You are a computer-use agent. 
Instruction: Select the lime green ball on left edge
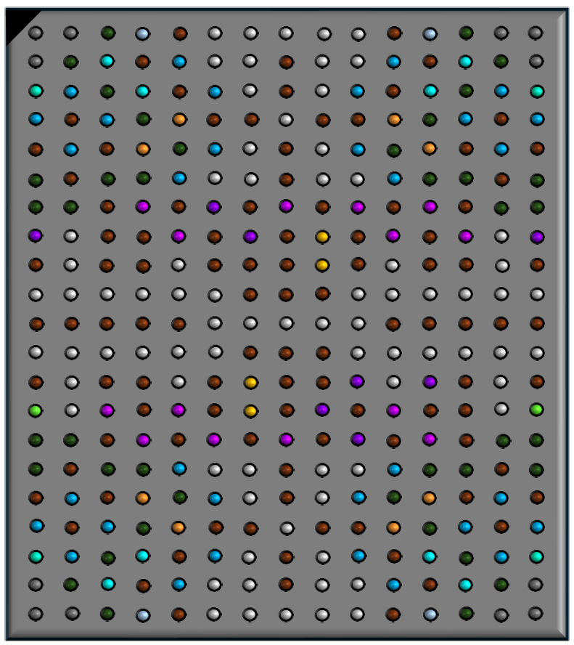tap(35, 410)
